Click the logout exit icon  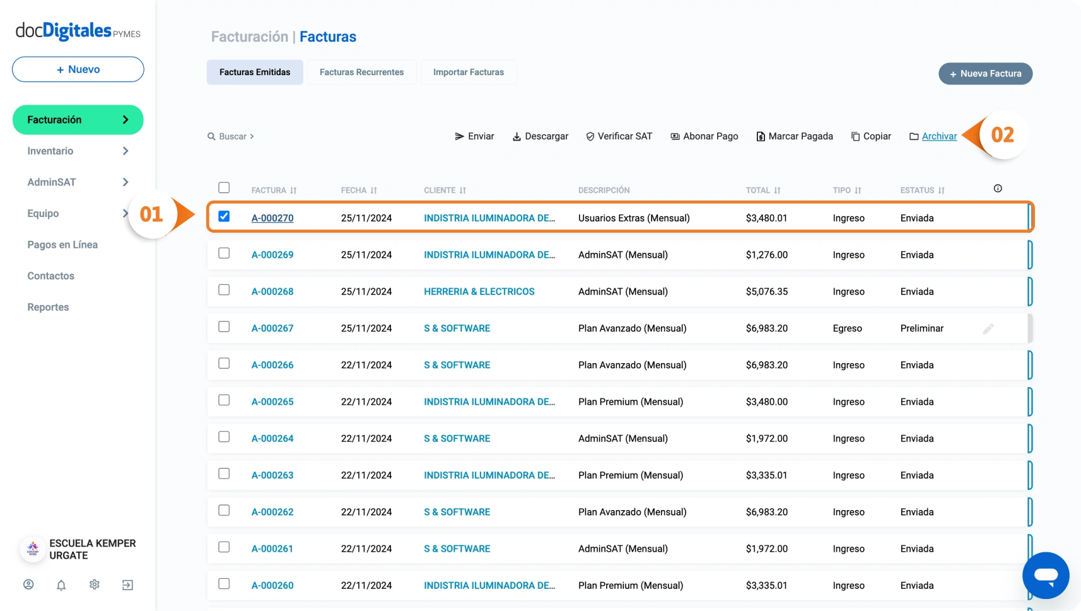pos(127,585)
